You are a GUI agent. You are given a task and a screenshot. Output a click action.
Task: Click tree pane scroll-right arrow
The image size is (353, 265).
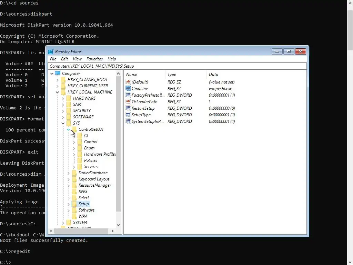coord(113,231)
